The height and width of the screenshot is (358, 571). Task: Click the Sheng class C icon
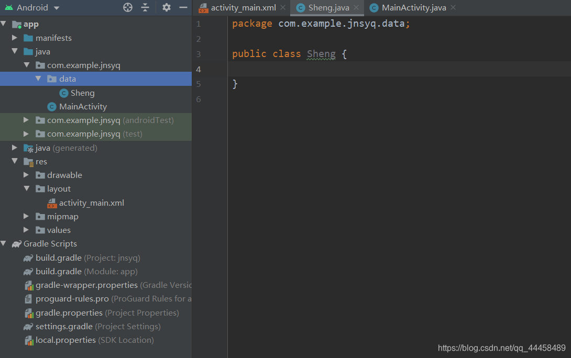coord(64,93)
